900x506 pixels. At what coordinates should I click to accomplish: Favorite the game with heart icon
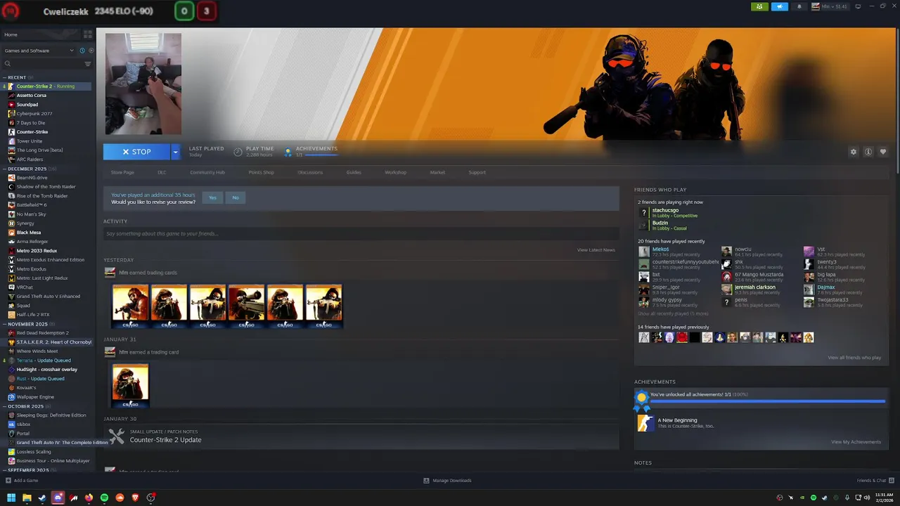(x=883, y=152)
